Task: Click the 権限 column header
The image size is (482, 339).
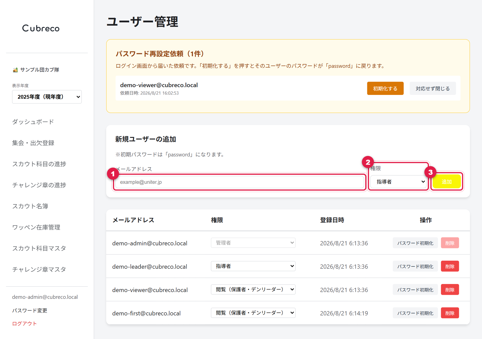Action: point(217,220)
